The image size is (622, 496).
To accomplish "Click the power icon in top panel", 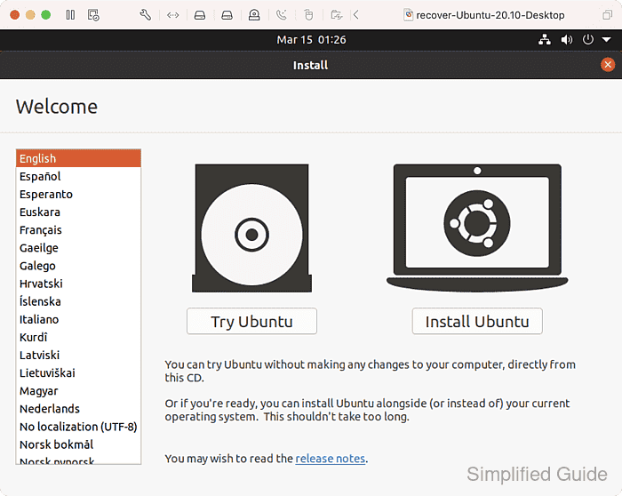I will (x=587, y=40).
